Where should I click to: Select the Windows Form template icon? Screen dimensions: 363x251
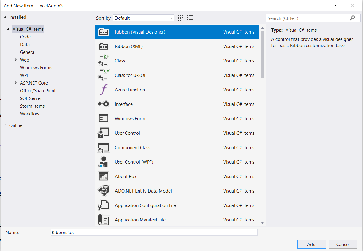[103, 119]
